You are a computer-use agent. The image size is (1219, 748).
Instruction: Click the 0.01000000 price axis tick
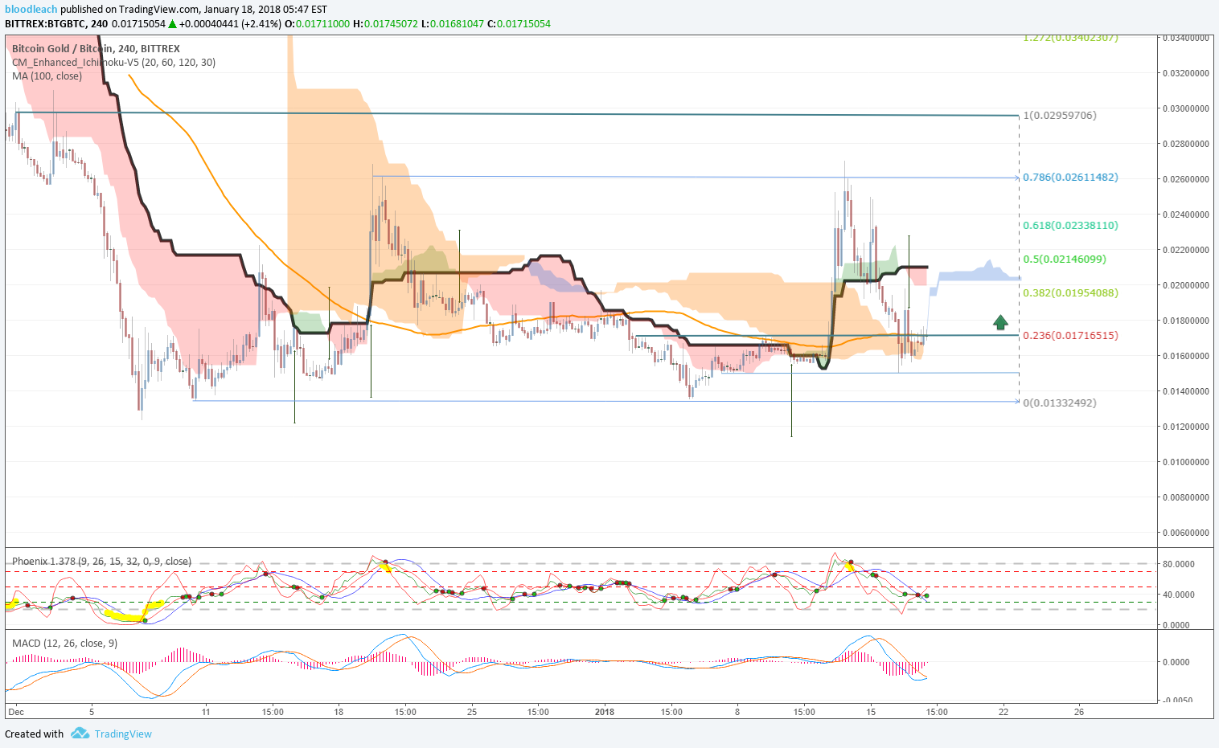(1186, 462)
